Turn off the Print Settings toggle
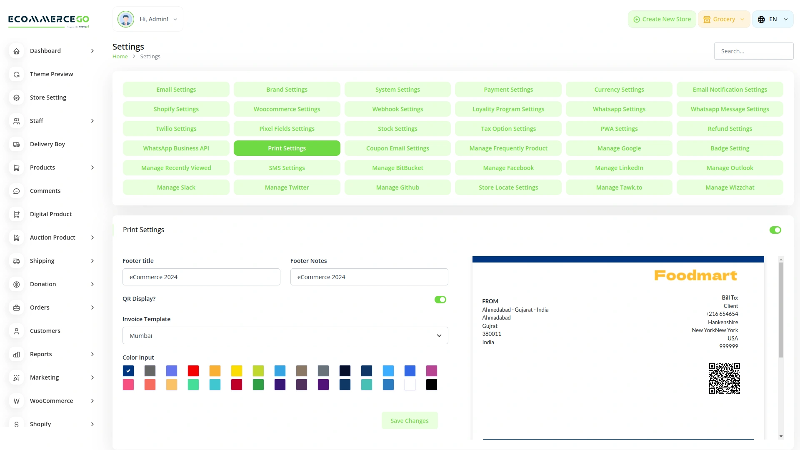This screenshot has width=800, height=450. [x=775, y=230]
